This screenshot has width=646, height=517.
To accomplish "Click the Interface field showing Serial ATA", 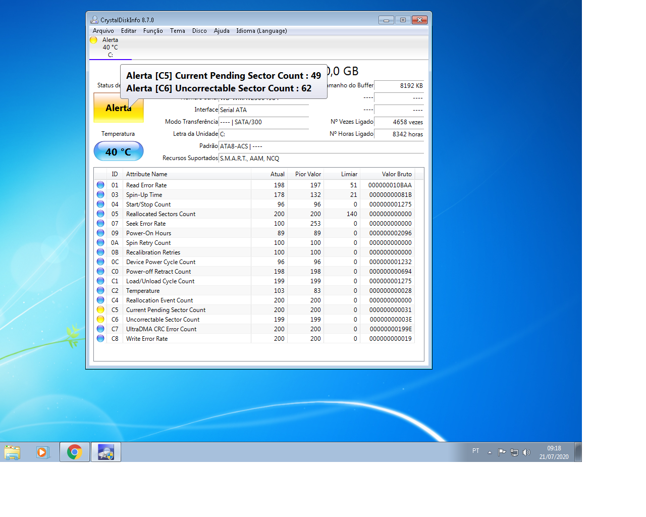I will 264,110.
